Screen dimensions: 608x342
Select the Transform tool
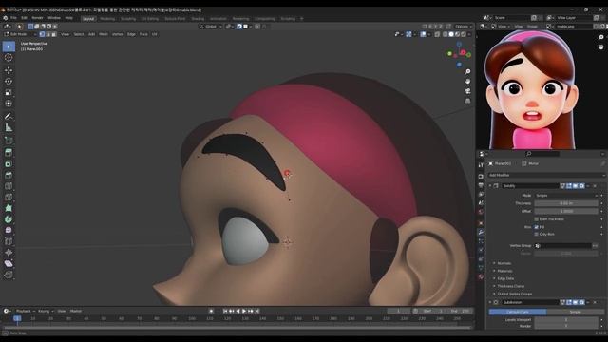[x=9, y=104]
